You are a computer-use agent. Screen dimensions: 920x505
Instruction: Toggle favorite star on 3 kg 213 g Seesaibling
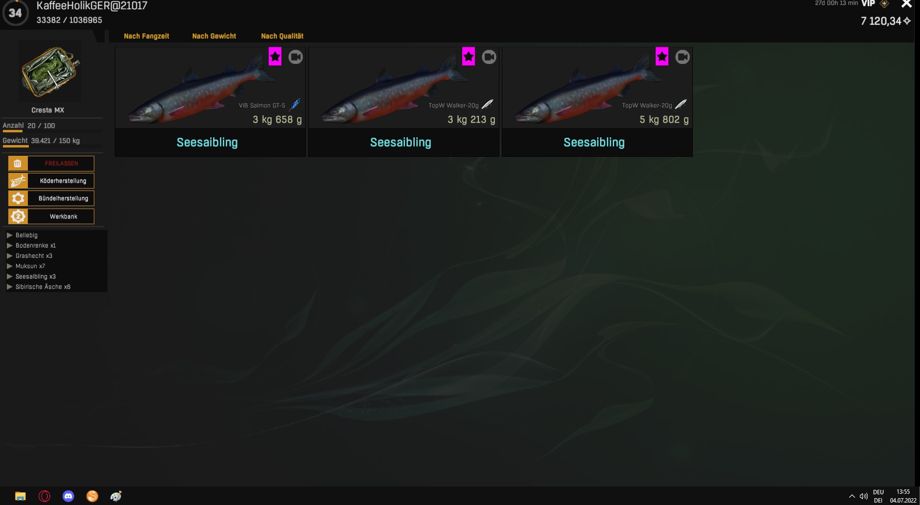pos(469,57)
